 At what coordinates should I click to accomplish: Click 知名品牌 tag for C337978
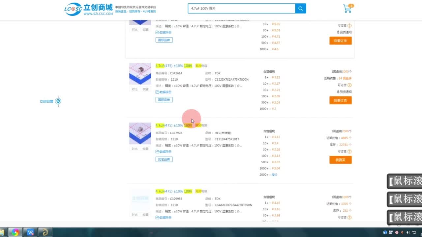[164, 159]
